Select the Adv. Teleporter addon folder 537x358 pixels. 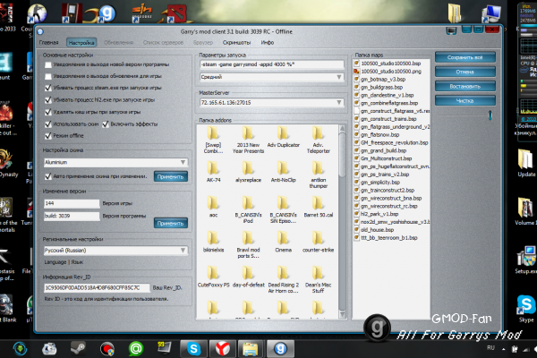pyautogui.click(x=318, y=140)
